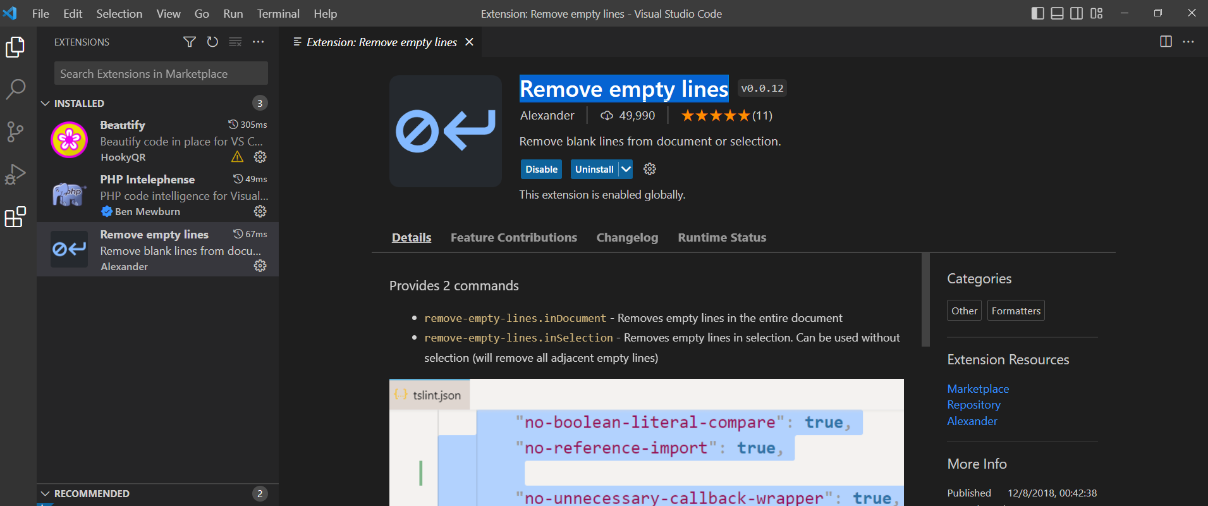Open Extensions panel more actions menu
1208x506 pixels.
(258, 42)
